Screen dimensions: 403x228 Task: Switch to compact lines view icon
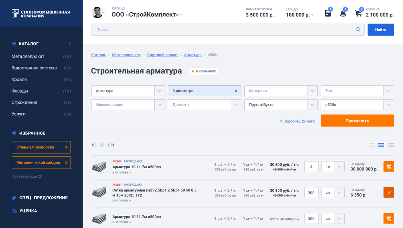391,145
